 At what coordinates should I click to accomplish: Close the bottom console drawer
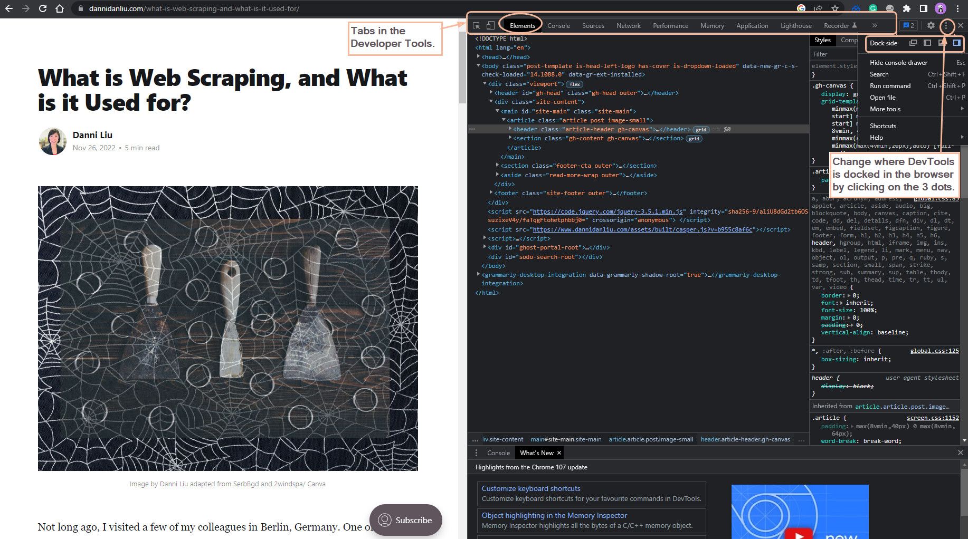coord(961,453)
